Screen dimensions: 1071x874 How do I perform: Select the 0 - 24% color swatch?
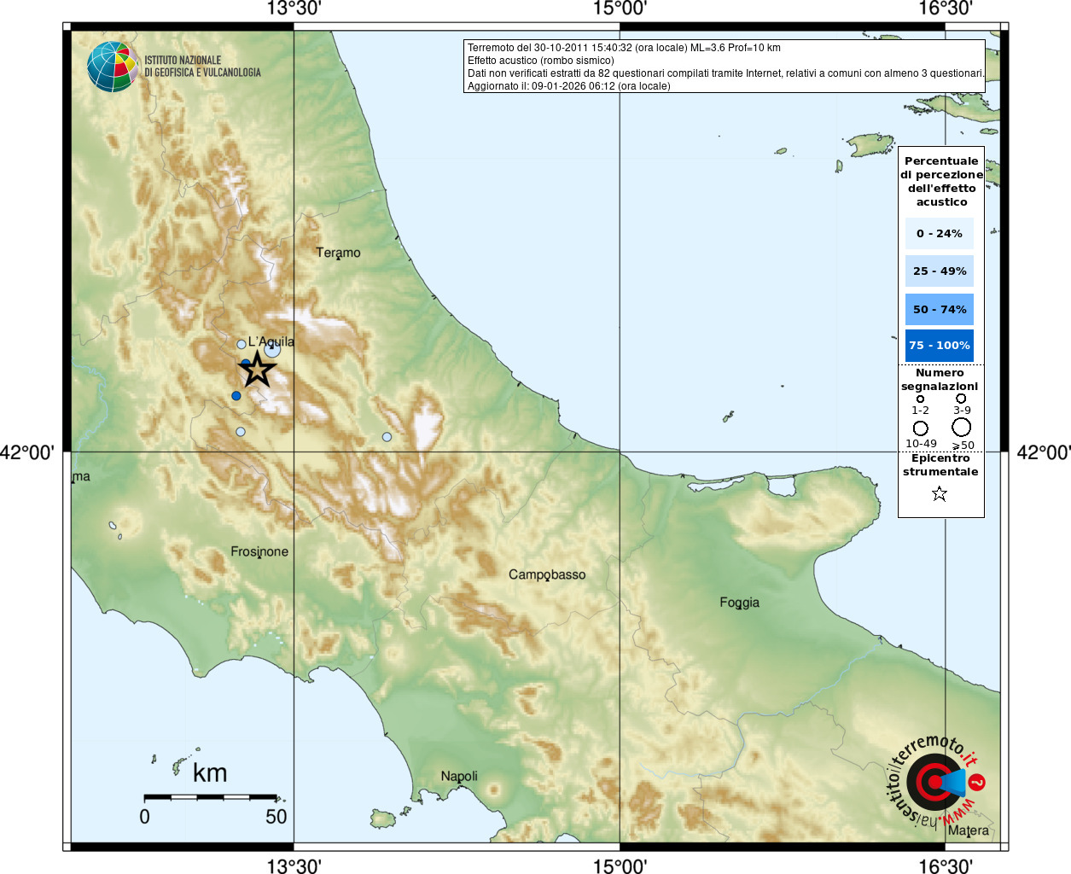pyautogui.click(x=940, y=233)
